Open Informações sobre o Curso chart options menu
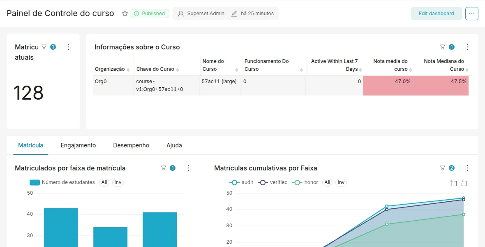 click(x=467, y=47)
